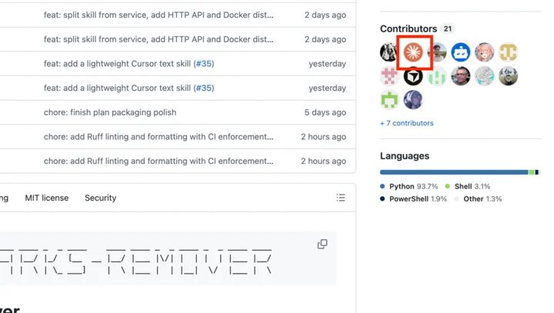Click the black shield logo avatar
This screenshot has width=554, height=313.
click(x=413, y=76)
